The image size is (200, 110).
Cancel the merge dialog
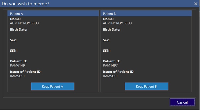pos(182,102)
